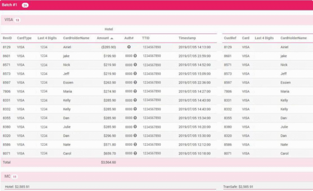Sort by TranSafe CardHolderName column header
Screen dimensions: 313x191
pos(294,38)
